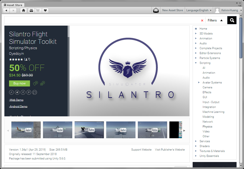The width and height of the screenshot is (244, 169).
Task: Click the magnifier search button
Action: coord(232,20)
